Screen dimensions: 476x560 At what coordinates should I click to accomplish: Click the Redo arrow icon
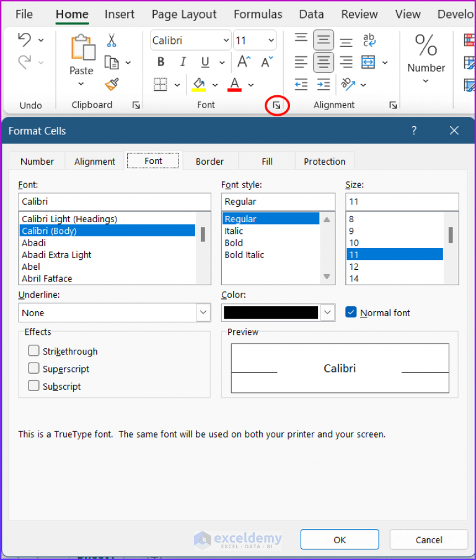click(25, 62)
